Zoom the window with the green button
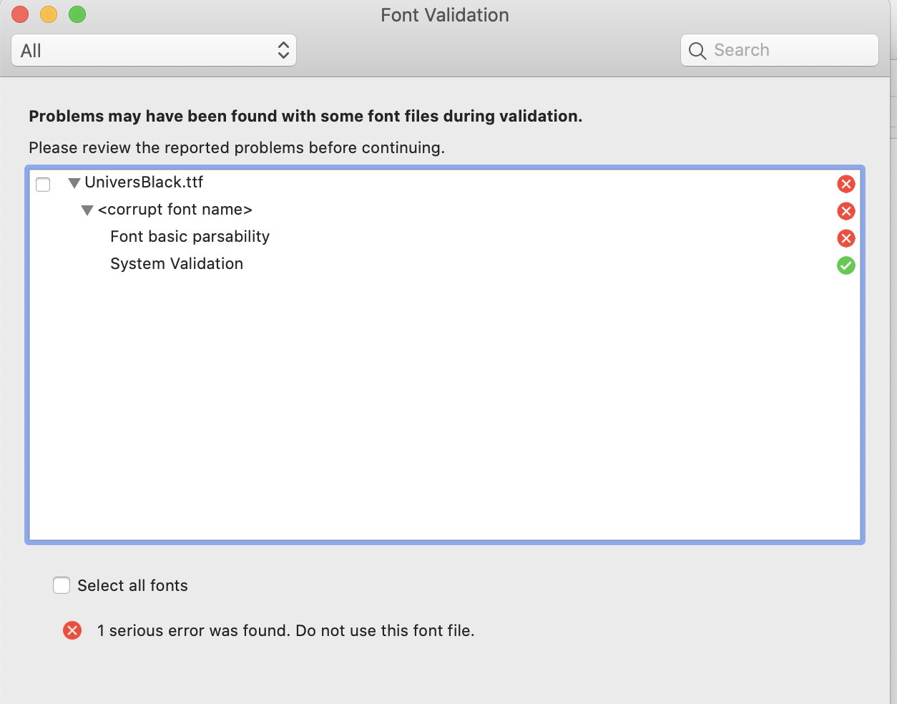 (x=77, y=14)
